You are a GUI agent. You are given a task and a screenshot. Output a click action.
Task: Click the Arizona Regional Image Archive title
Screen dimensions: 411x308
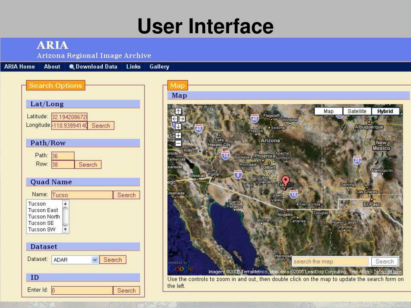(x=94, y=55)
